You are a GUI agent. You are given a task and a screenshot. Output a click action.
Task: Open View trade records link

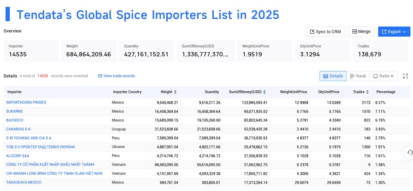click(x=116, y=76)
